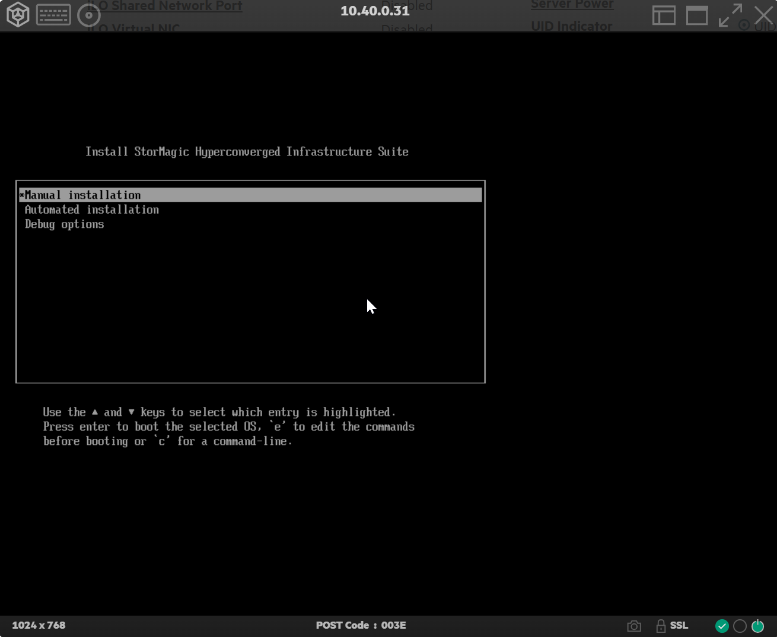
Task: Click the 10.40.0.31 console title
Action: pos(375,11)
